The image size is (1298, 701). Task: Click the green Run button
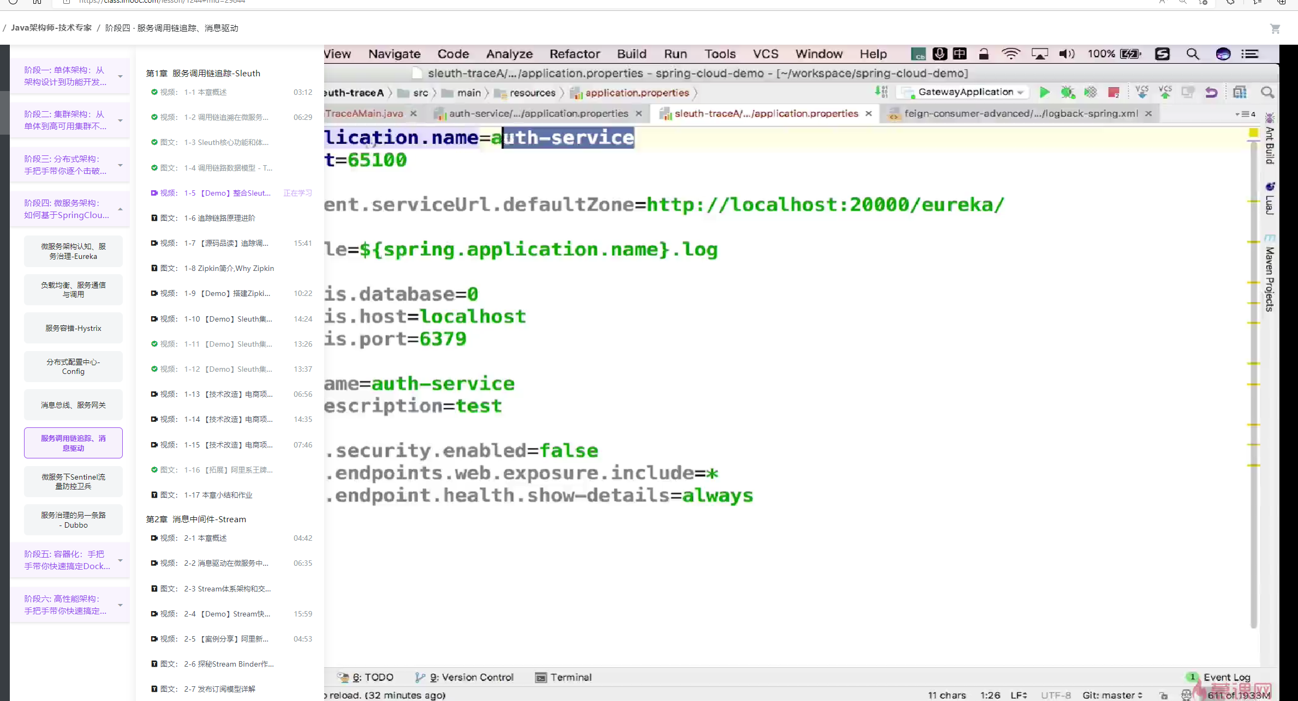1044,92
